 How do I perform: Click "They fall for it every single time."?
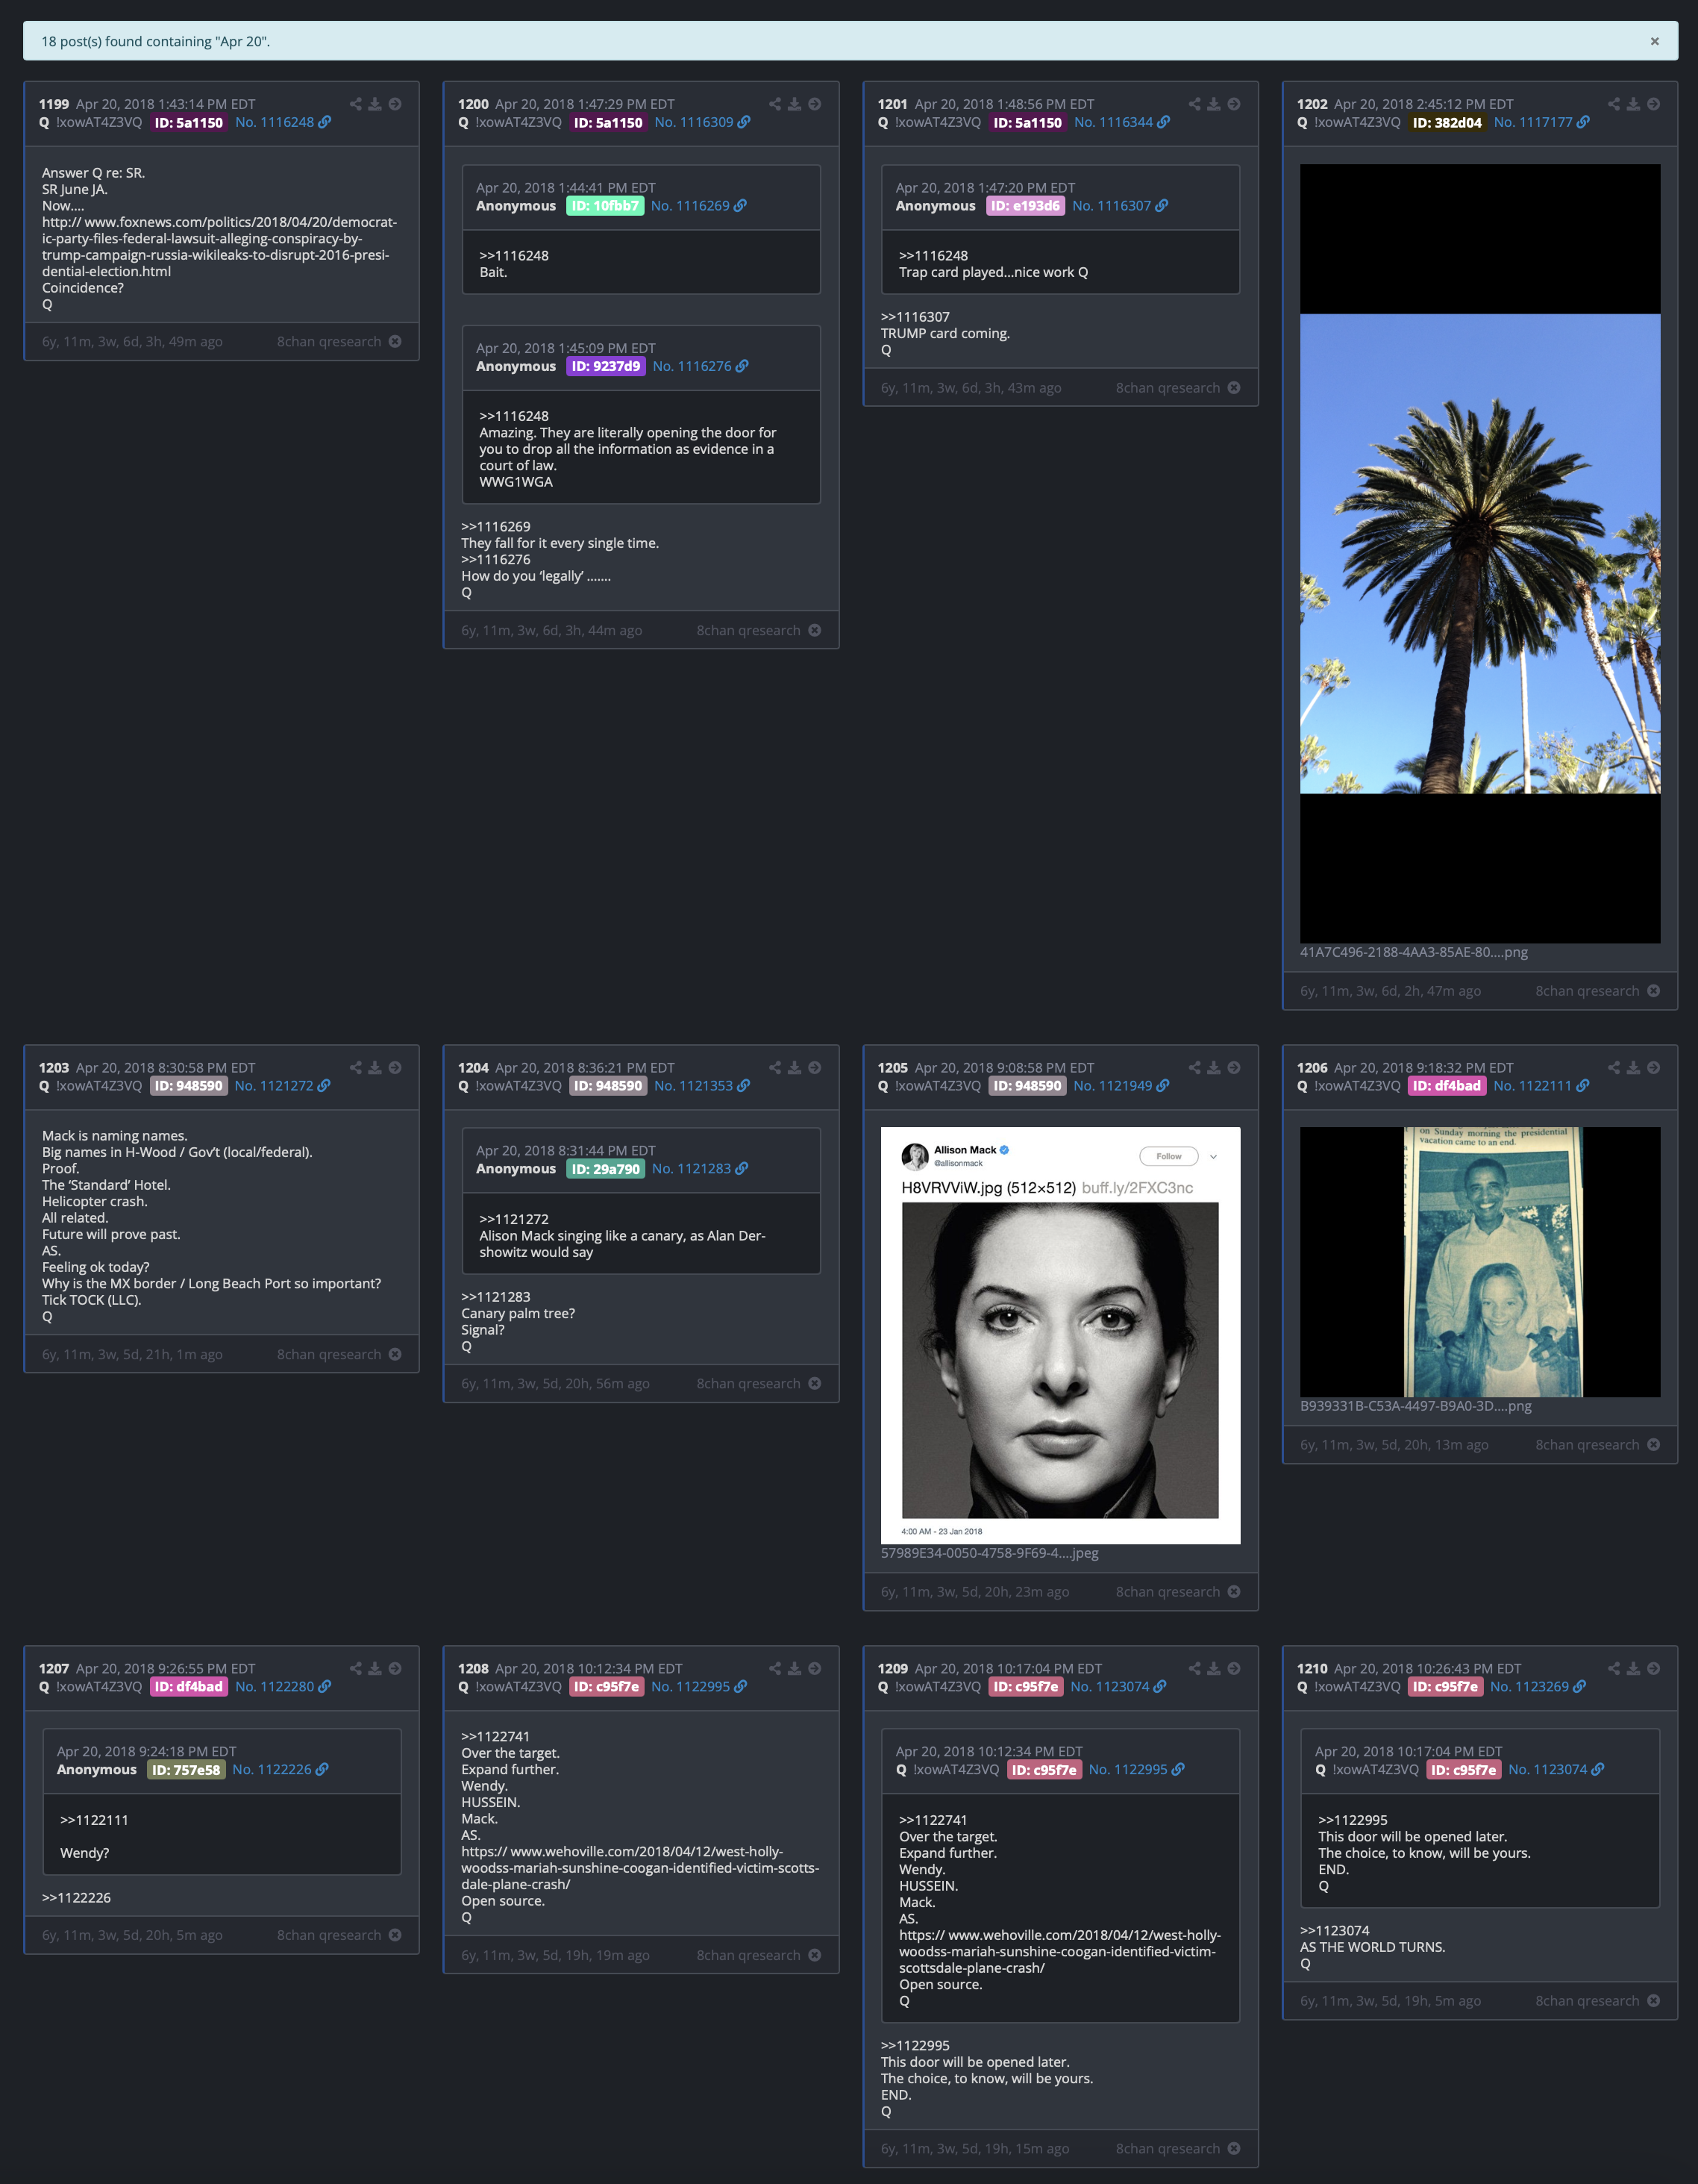[x=560, y=544]
